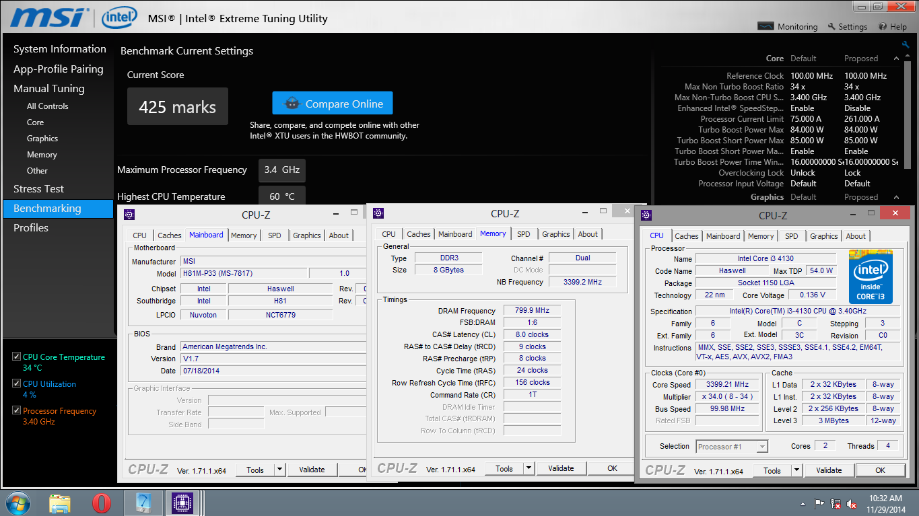Click Validate in Mainboard CPU-Z window
Image resolution: width=919 pixels, height=516 pixels.
pyautogui.click(x=312, y=470)
